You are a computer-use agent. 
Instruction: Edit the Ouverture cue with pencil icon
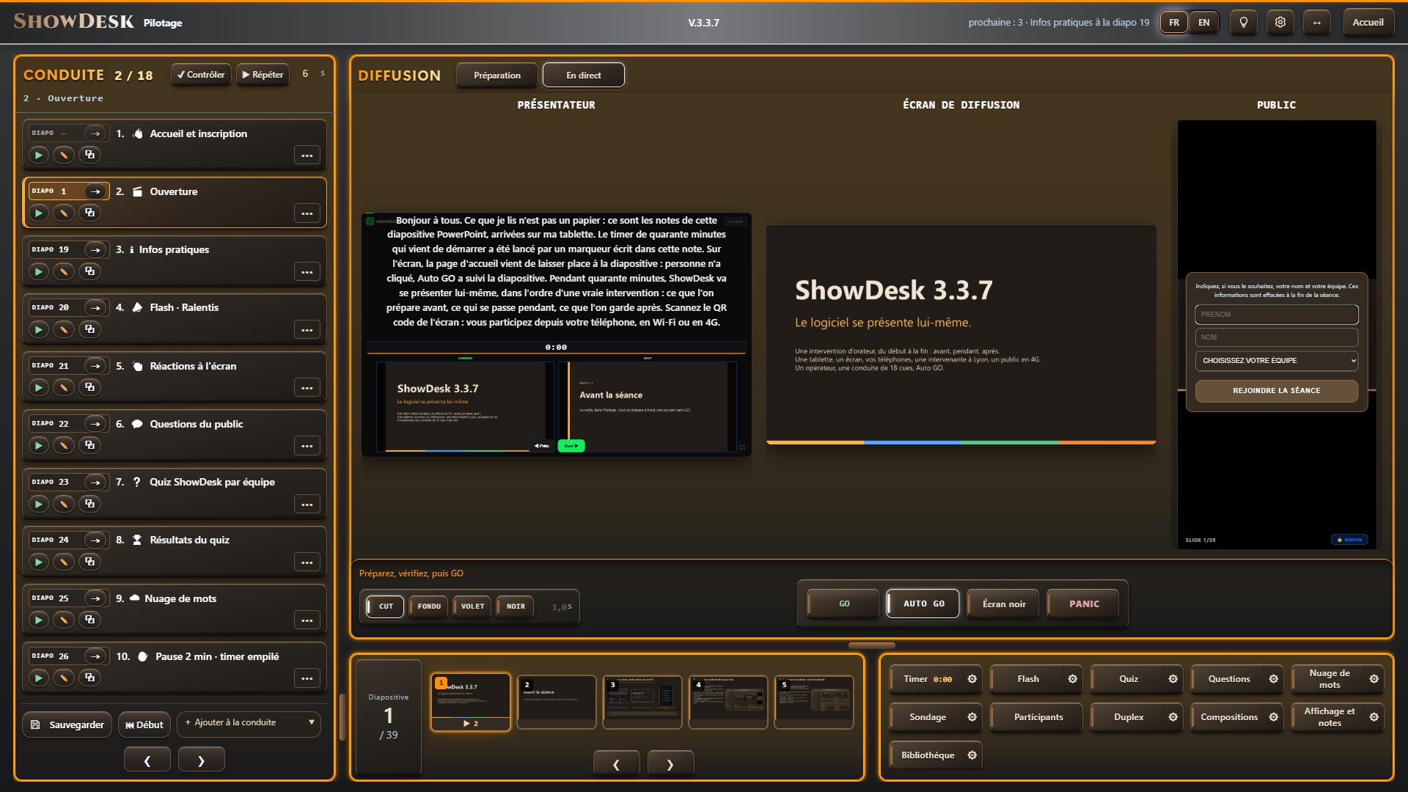pyautogui.click(x=64, y=213)
